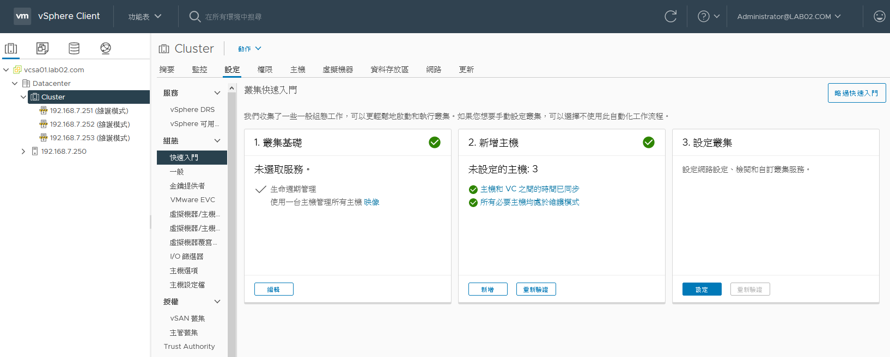This screenshot has width=890, height=357.
Task: Open the Administrator@LAB02.COM user menu
Action: point(789,17)
